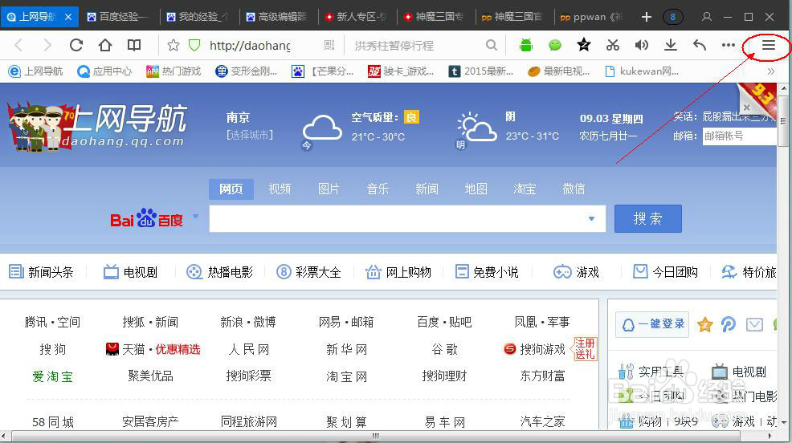Mute sound with the speaker icon
The height and width of the screenshot is (443, 792).
point(642,46)
